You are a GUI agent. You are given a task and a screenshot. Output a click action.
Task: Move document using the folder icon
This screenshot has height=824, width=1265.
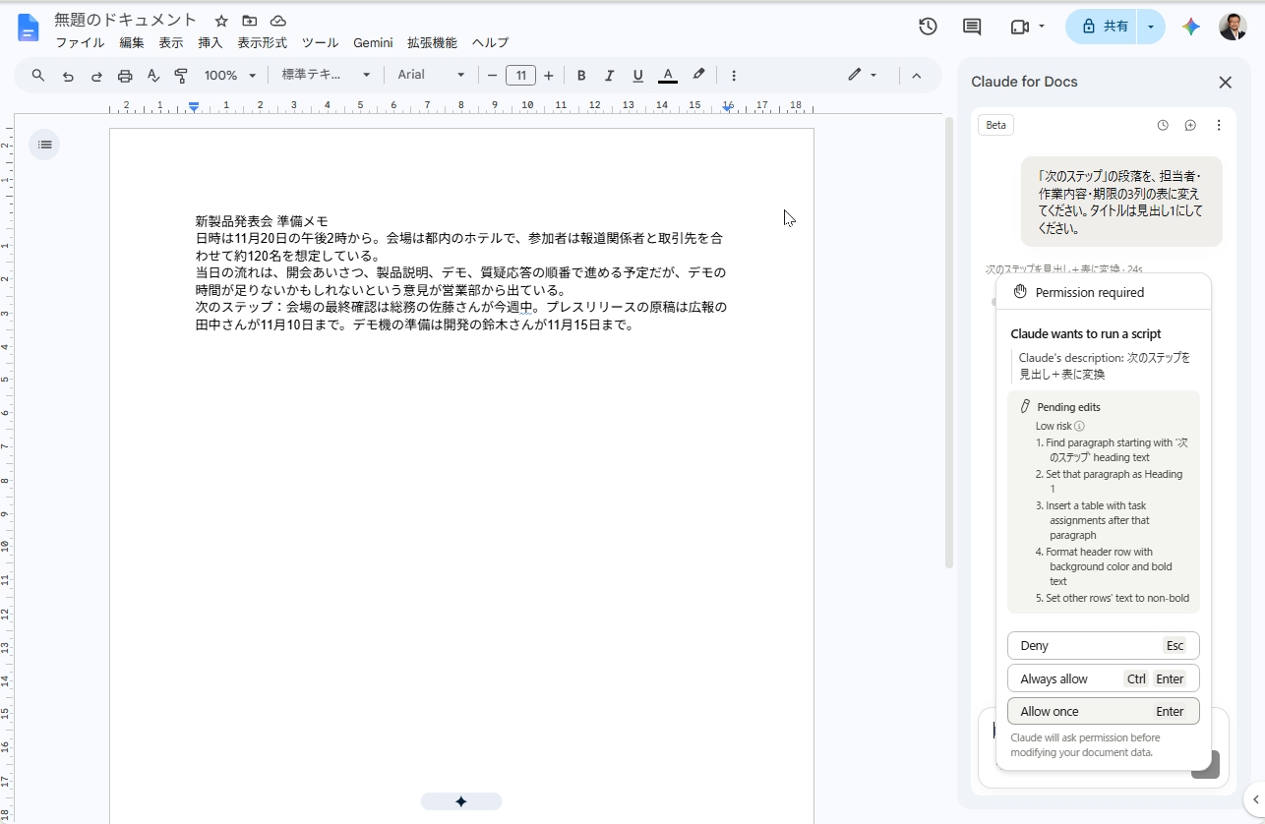[x=250, y=21]
